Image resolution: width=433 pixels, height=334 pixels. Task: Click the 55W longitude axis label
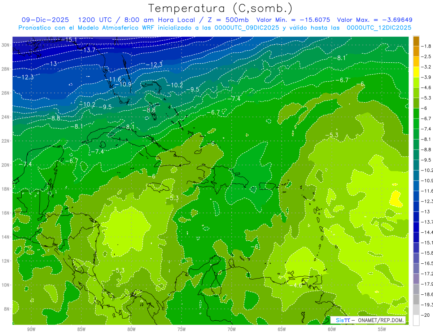(382, 329)
